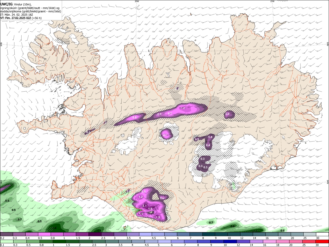Select the red swatch ending the lower legend
329x247 pixels.
pyautogui.click(x=322, y=241)
